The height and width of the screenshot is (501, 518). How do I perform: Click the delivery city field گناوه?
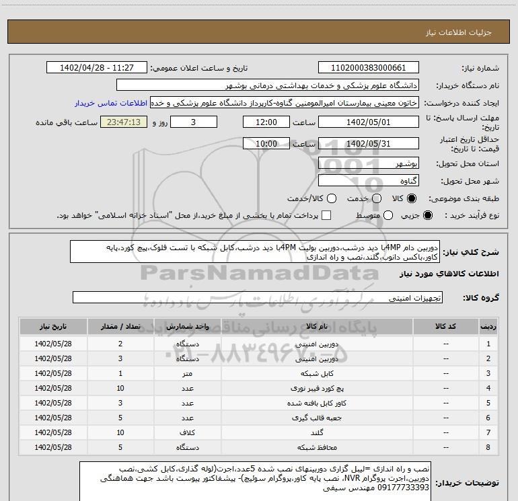369,181
